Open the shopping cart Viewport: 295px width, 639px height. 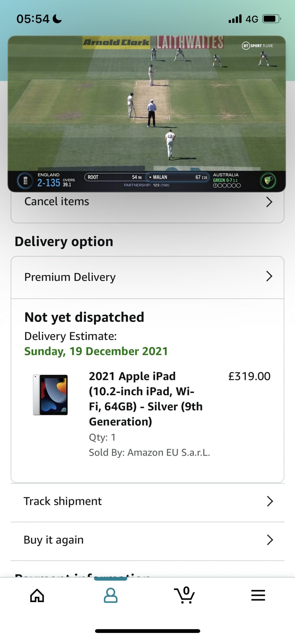coord(184,595)
